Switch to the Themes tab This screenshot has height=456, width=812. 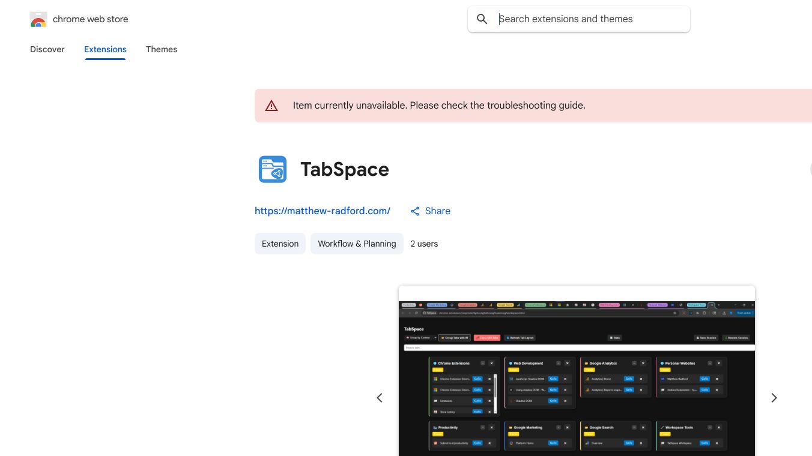pyautogui.click(x=162, y=49)
